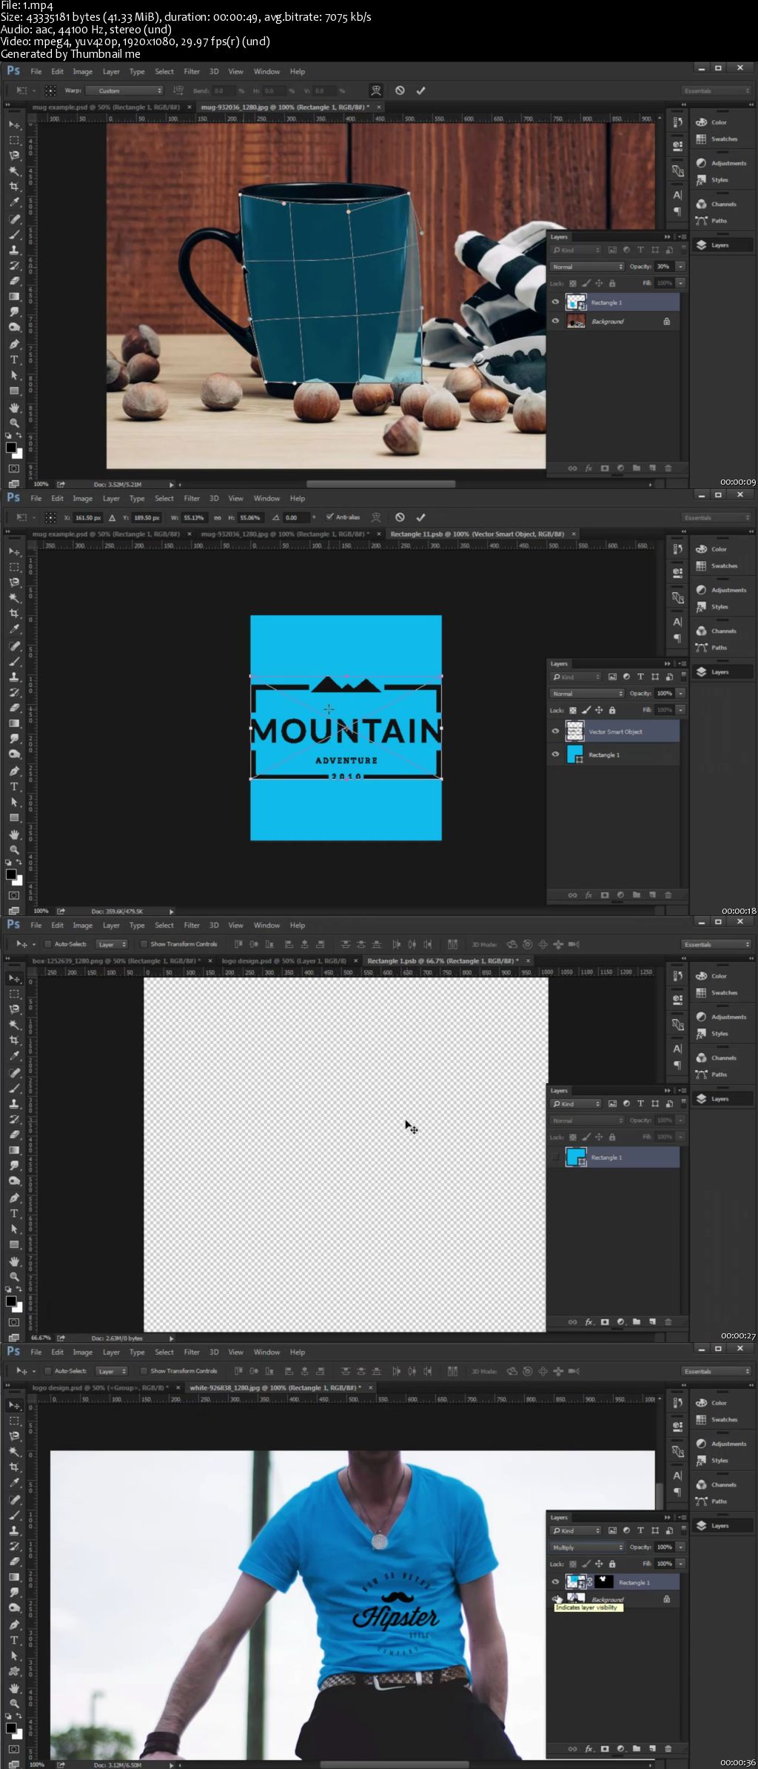Viewport: 758px width, 1769px height.
Task: Create new layer icon in mug frame
Action: point(652,468)
